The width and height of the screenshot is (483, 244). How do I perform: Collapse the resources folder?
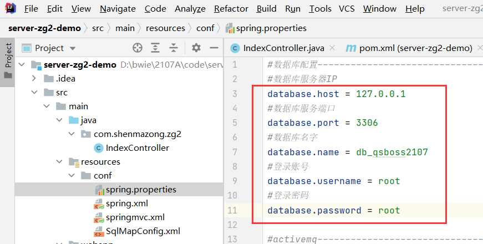coord(59,161)
